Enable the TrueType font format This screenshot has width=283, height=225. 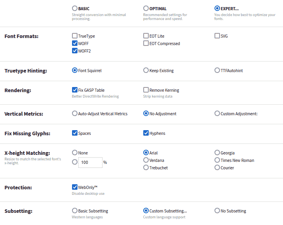pyautogui.click(x=75, y=36)
